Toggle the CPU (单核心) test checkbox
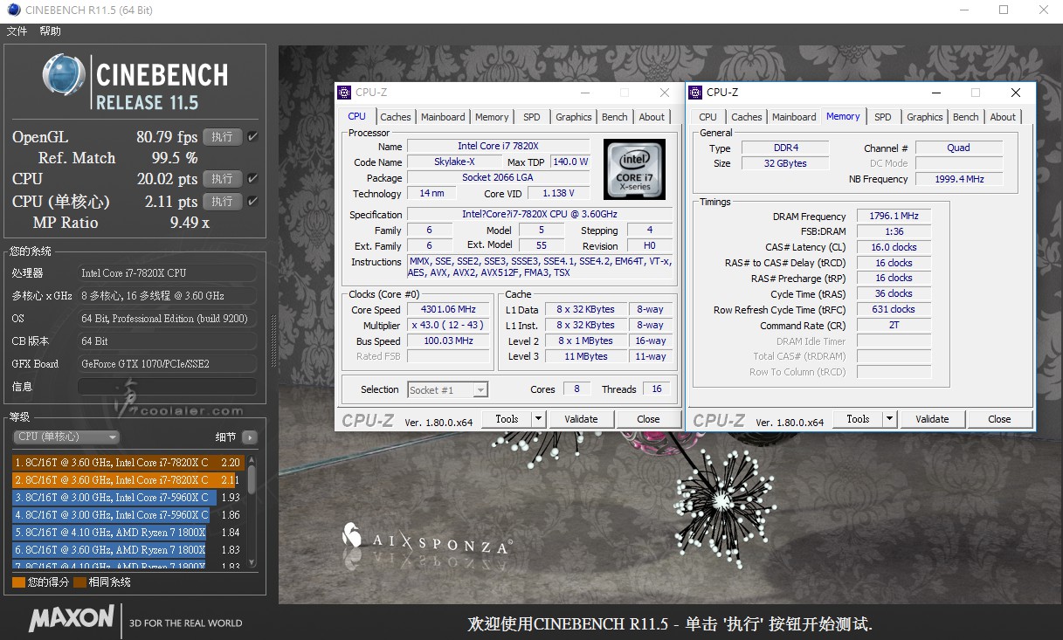Screen dimensions: 1063x640 point(252,202)
